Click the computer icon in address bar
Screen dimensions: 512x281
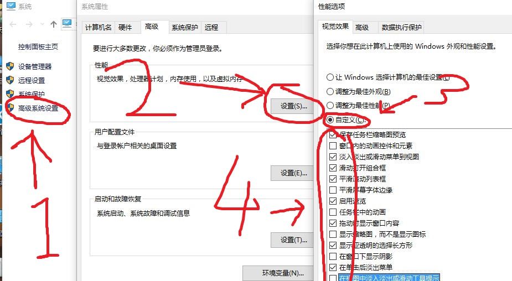67,24
